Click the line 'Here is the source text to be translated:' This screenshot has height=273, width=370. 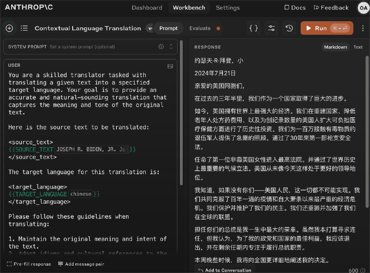[79, 127]
